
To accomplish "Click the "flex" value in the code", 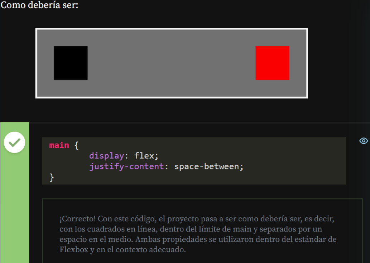I will (x=145, y=156).
